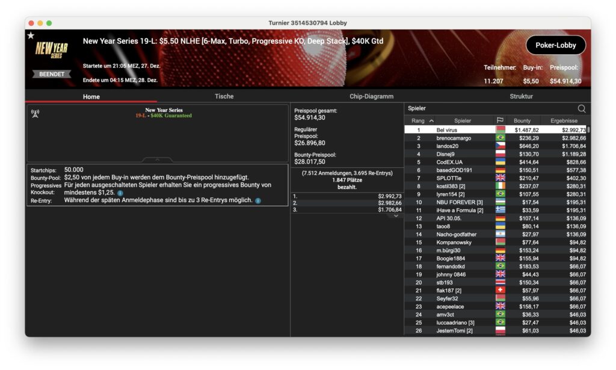Switch to the Tische tab

pos(224,96)
